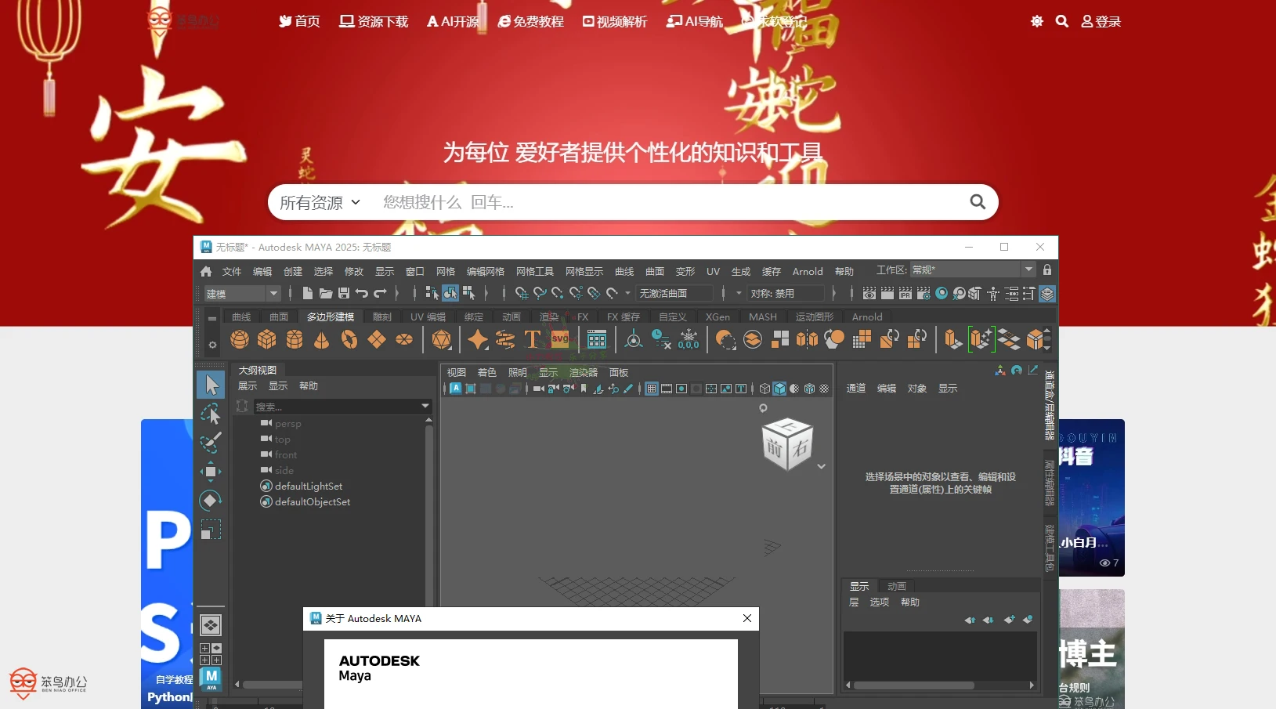
Task: Click the Open Scene folder icon
Action: pos(326,293)
